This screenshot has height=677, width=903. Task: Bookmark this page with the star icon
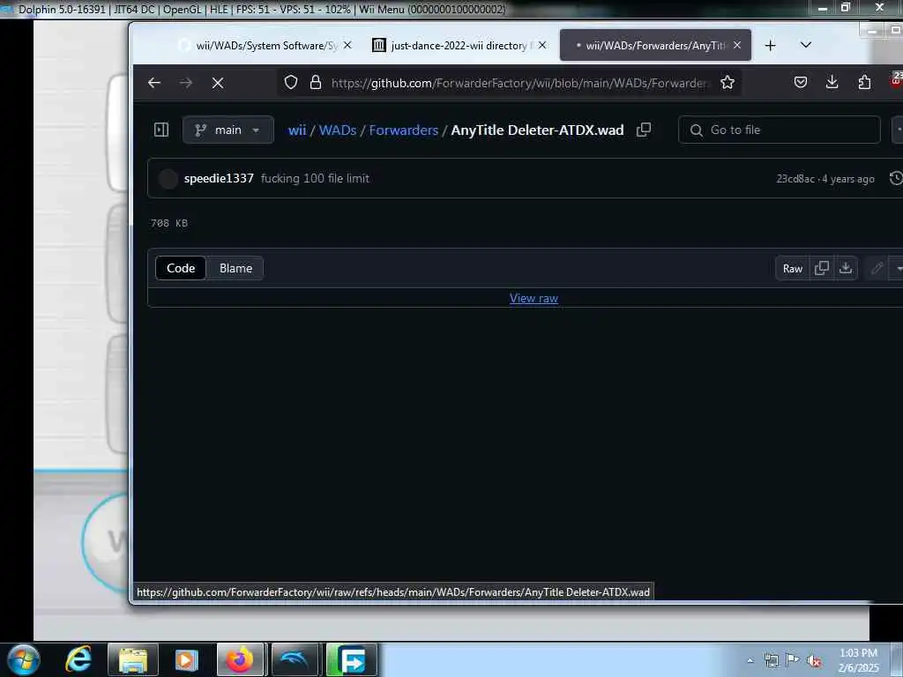(x=728, y=82)
